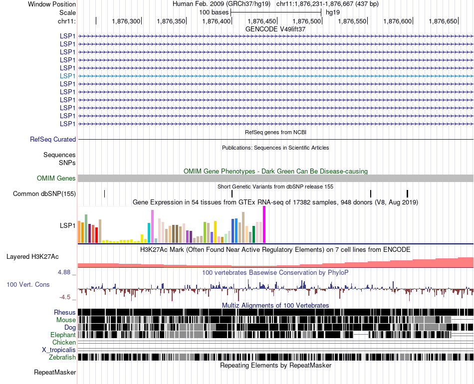The width and height of the screenshot is (474, 384).
Task: Click the 1,876,600 ruler position
Action: point(398,21)
